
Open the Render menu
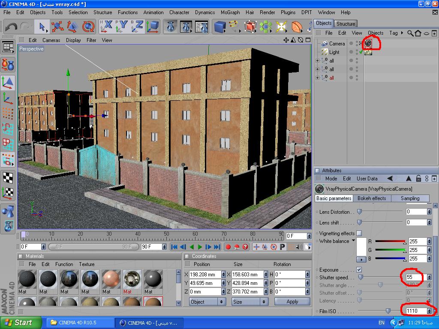pos(267,12)
